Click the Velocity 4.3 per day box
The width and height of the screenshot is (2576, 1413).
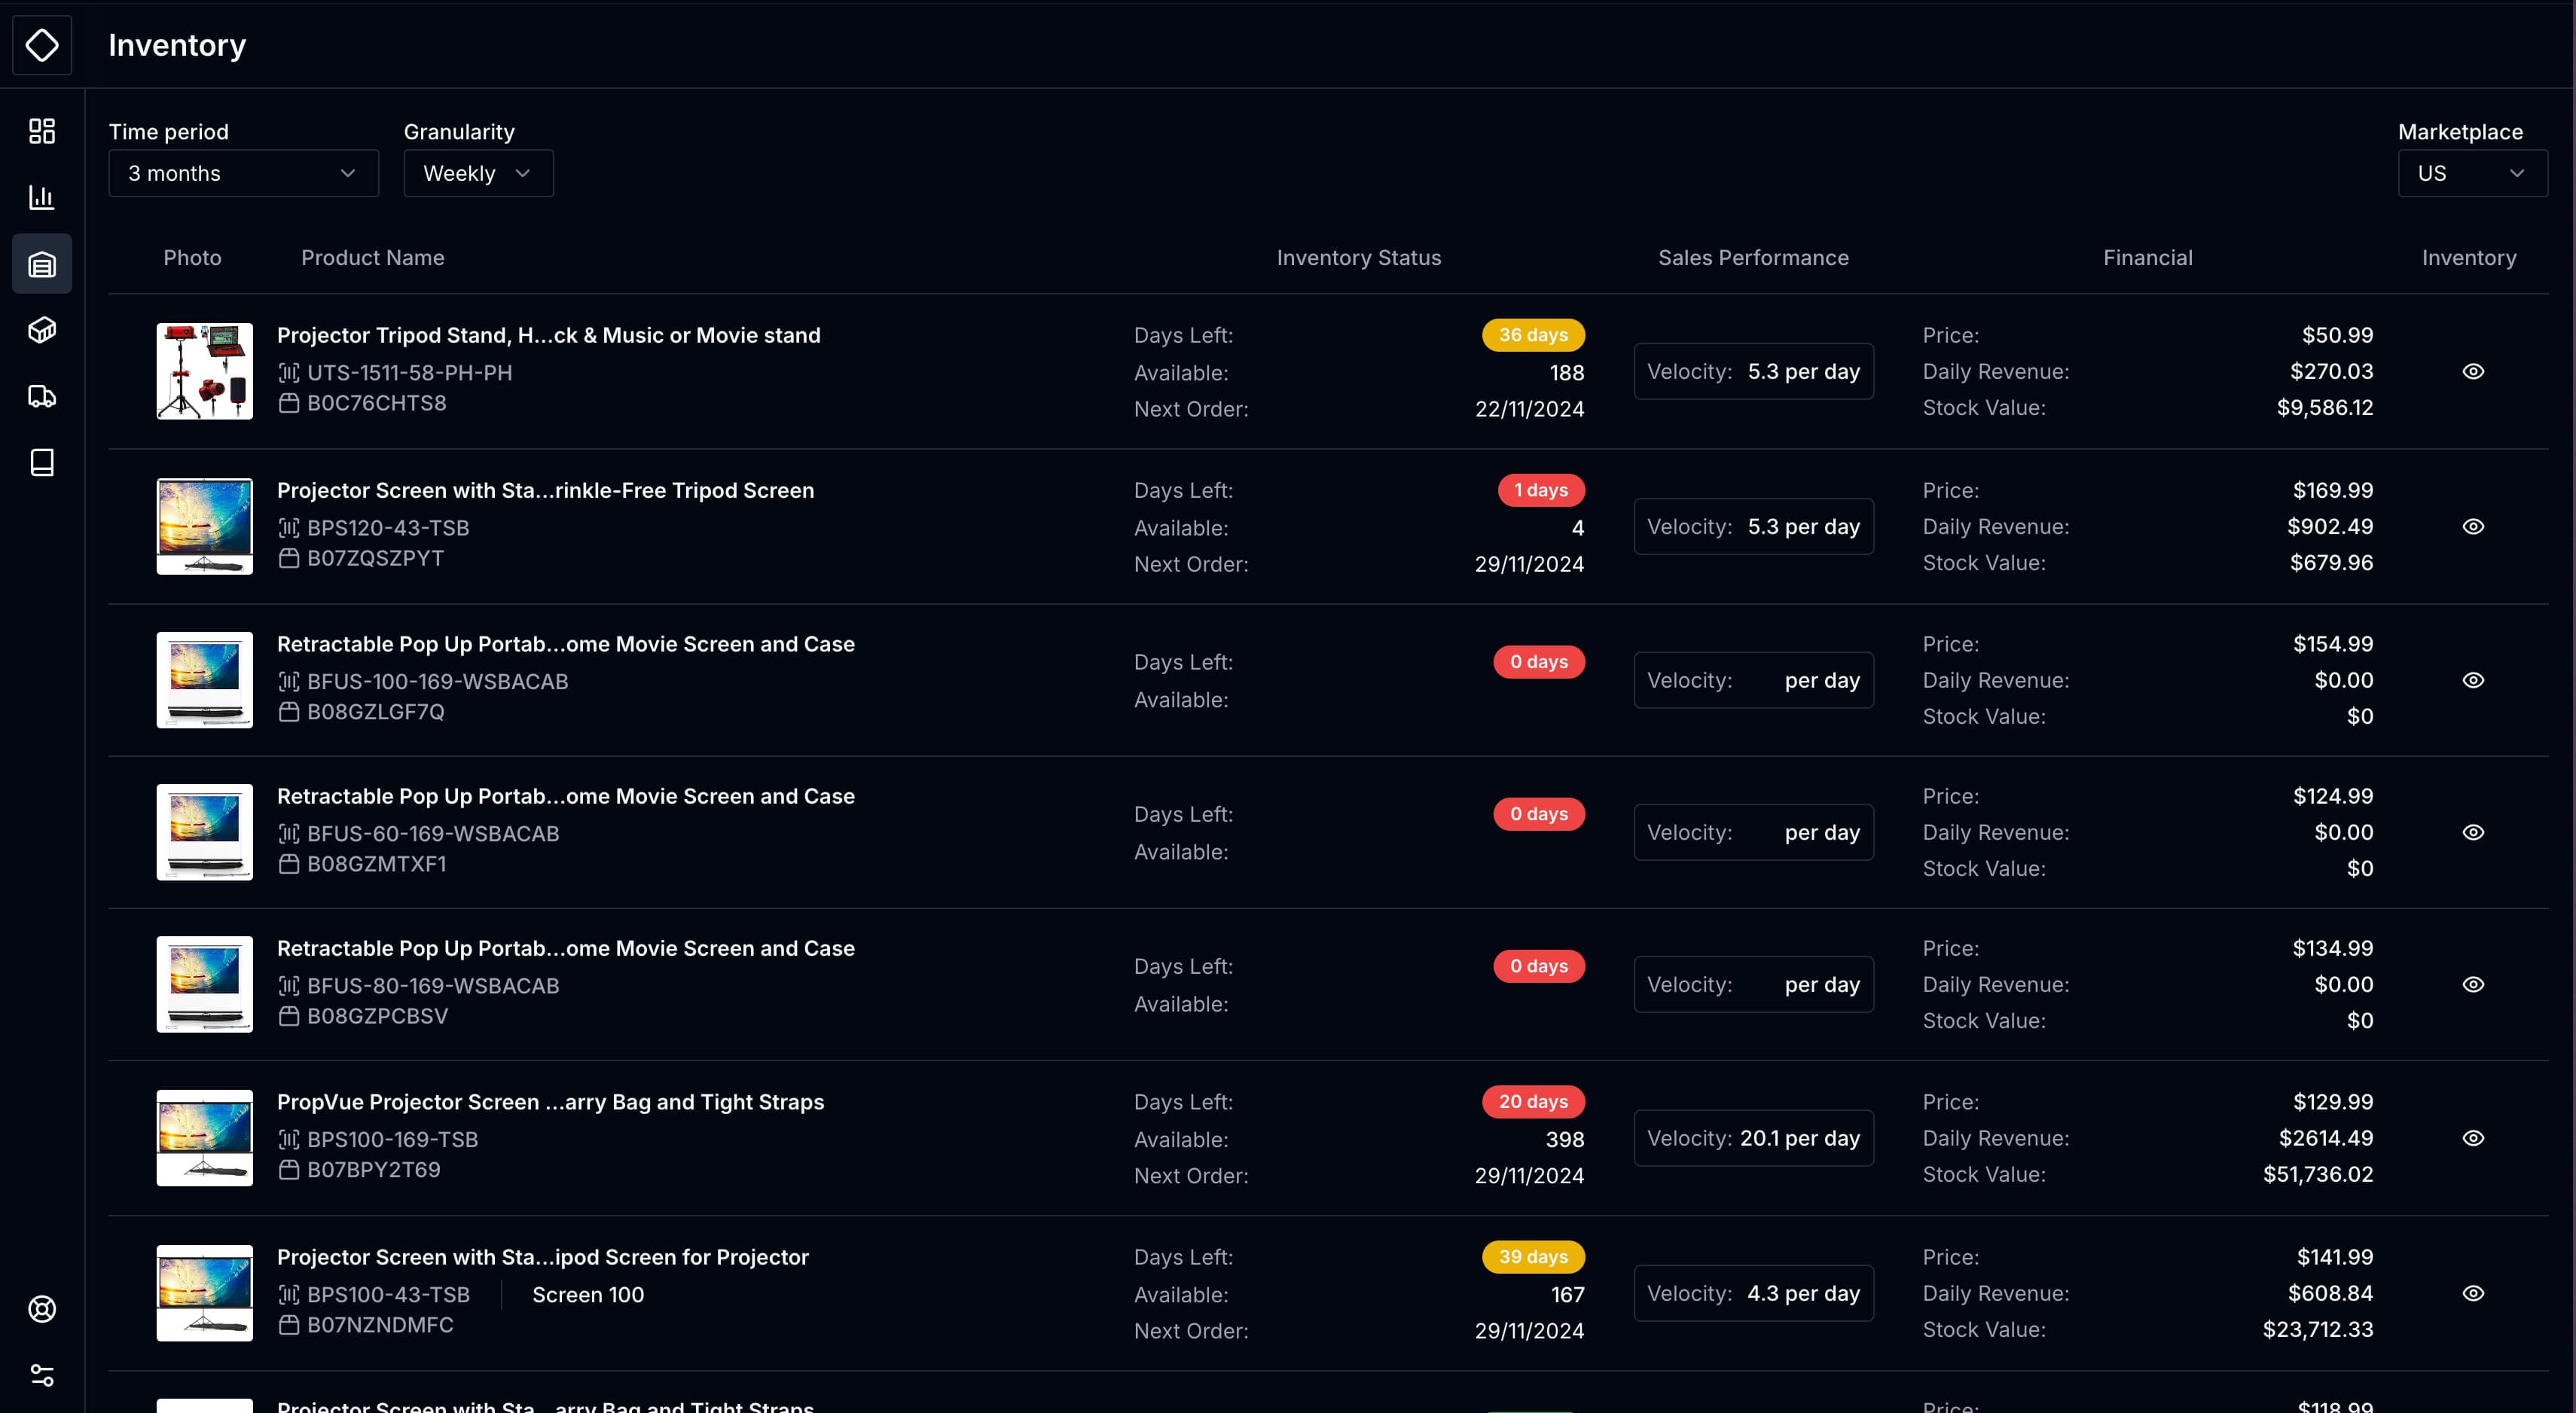(x=1754, y=1293)
